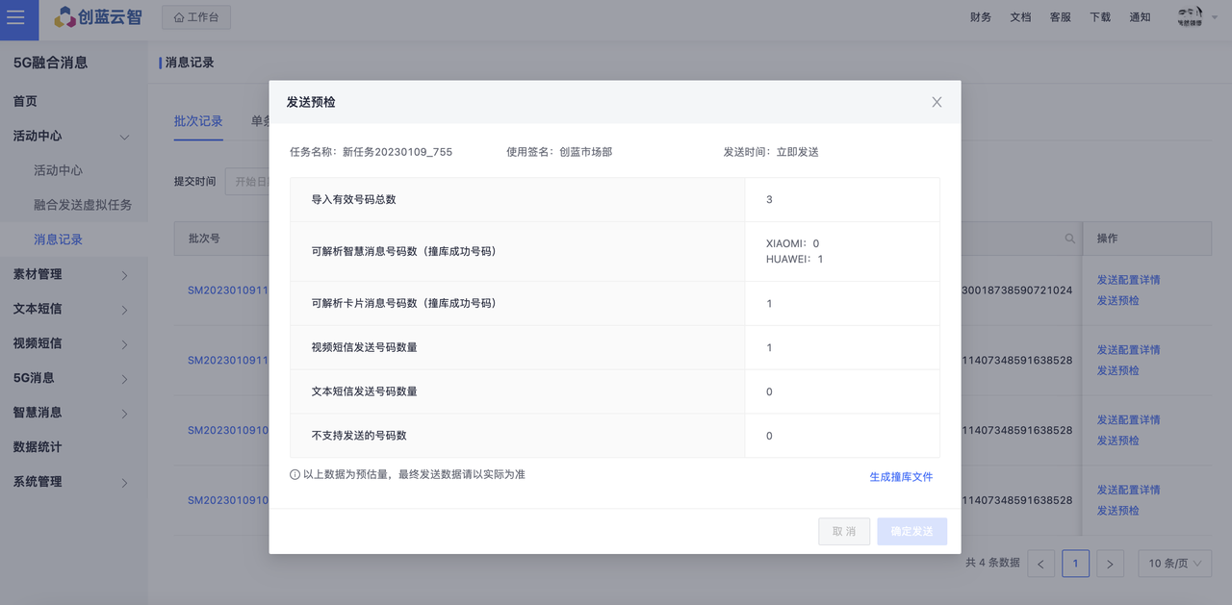
Task: Expand 系统管理 sidebar chevron
Action: point(124,484)
